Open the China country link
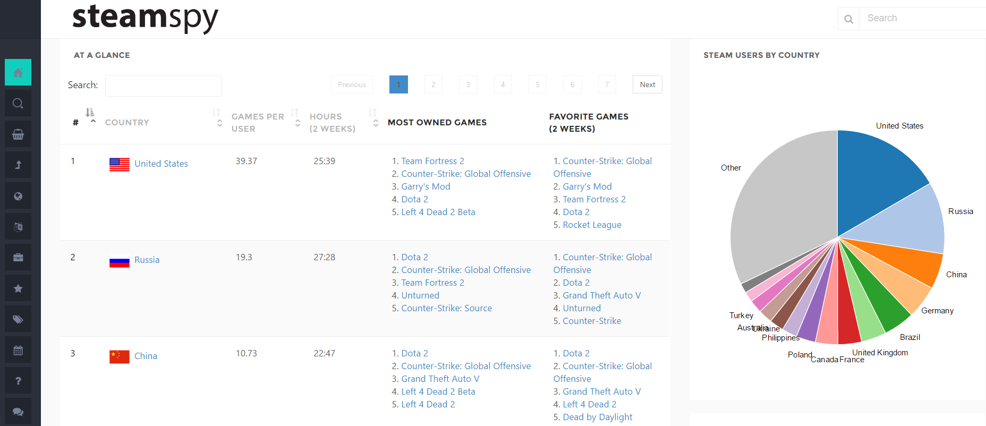The width and height of the screenshot is (986, 426). (146, 356)
